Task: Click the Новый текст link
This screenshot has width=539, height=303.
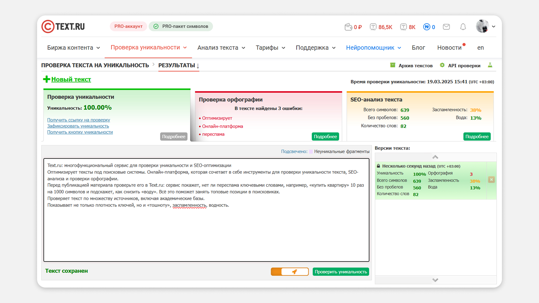Action: click(x=71, y=79)
